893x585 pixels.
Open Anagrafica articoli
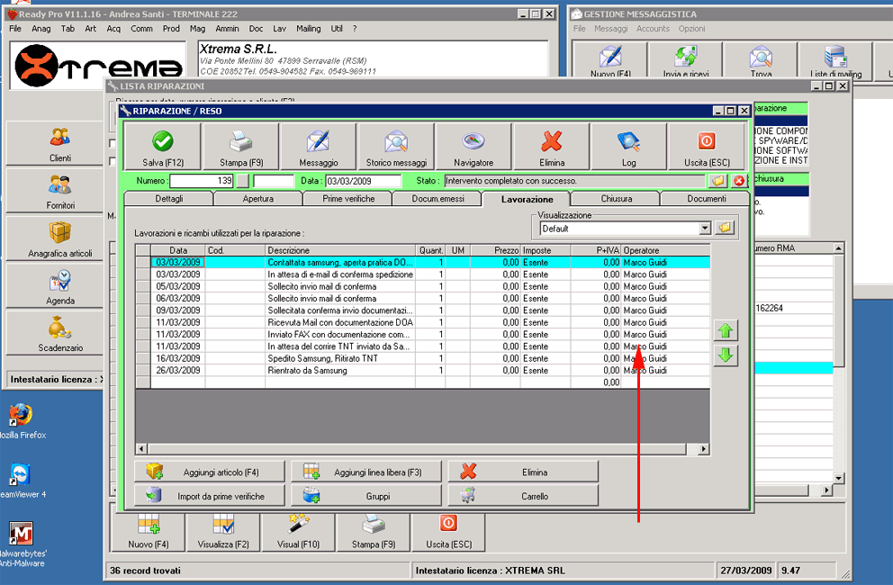pos(59,238)
